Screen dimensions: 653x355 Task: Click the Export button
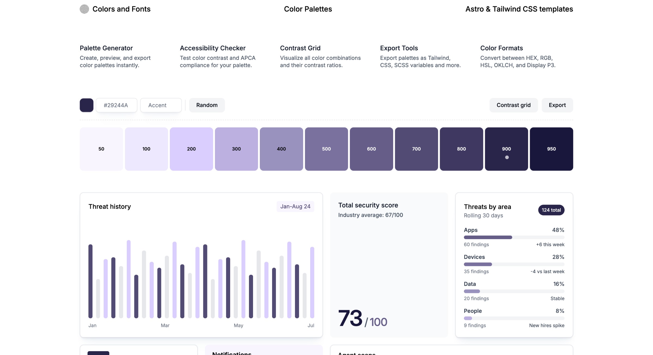[x=557, y=105]
